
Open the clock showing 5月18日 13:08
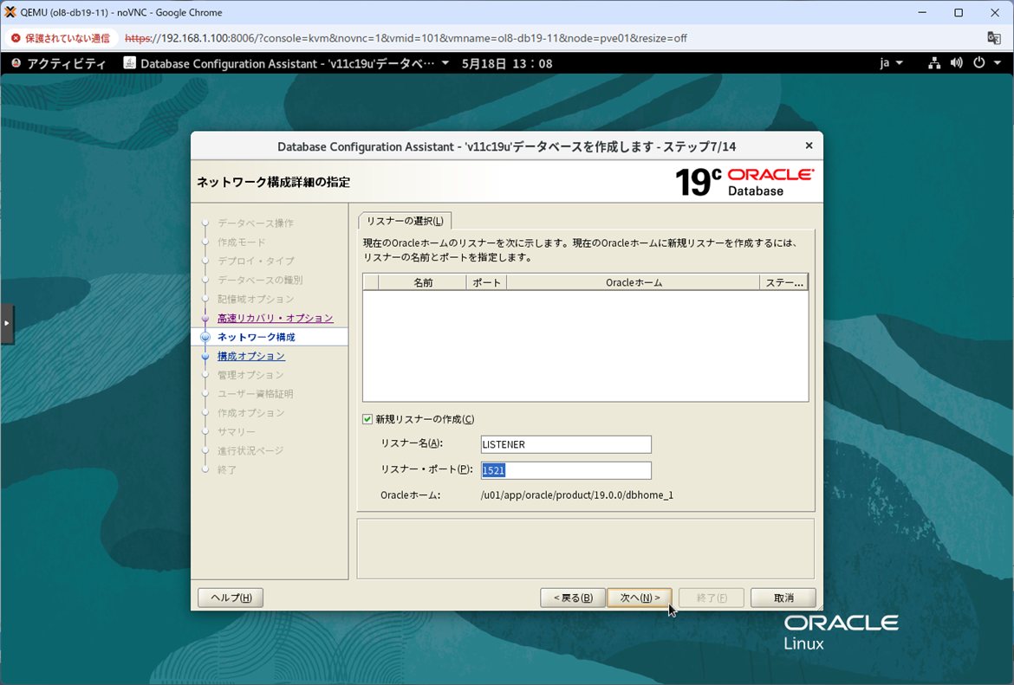click(x=507, y=63)
